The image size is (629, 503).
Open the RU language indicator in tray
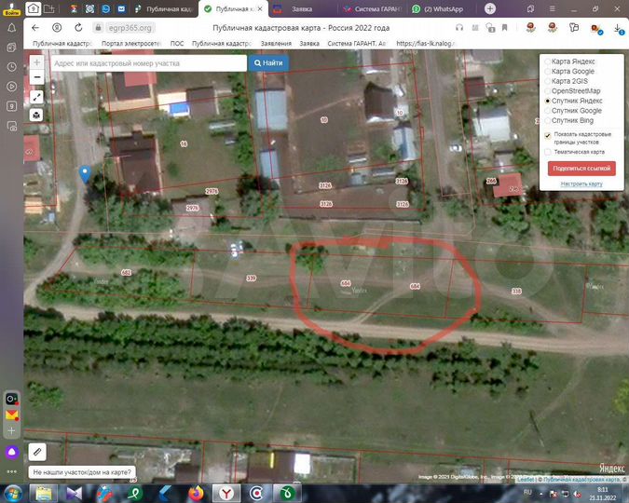pyautogui.click(x=527, y=492)
